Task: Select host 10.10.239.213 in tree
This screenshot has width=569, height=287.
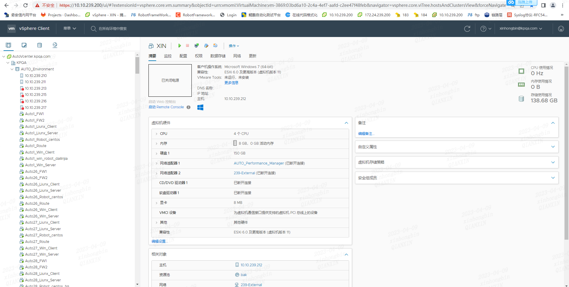Action: click(36, 88)
